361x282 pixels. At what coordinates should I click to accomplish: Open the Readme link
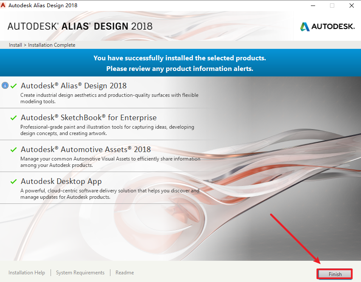click(x=124, y=273)
